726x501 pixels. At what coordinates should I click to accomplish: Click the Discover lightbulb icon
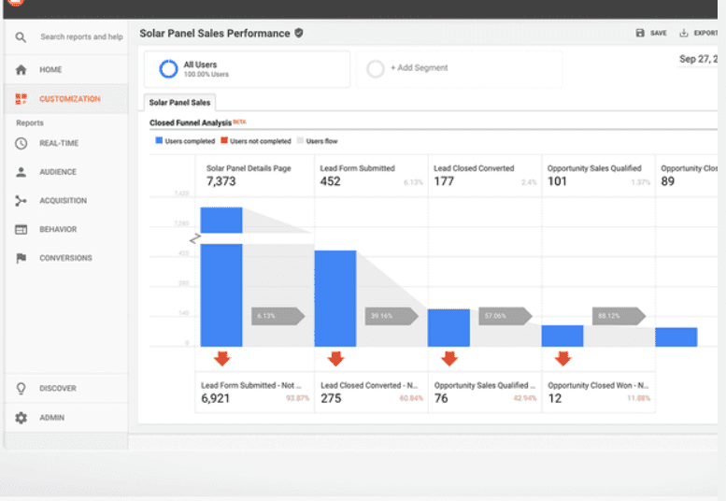click(x=21, y=389)
